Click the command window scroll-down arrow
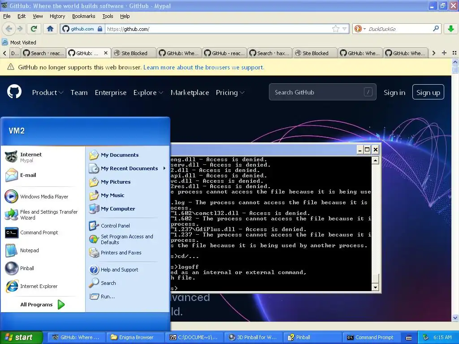 (x=375, y=287)
